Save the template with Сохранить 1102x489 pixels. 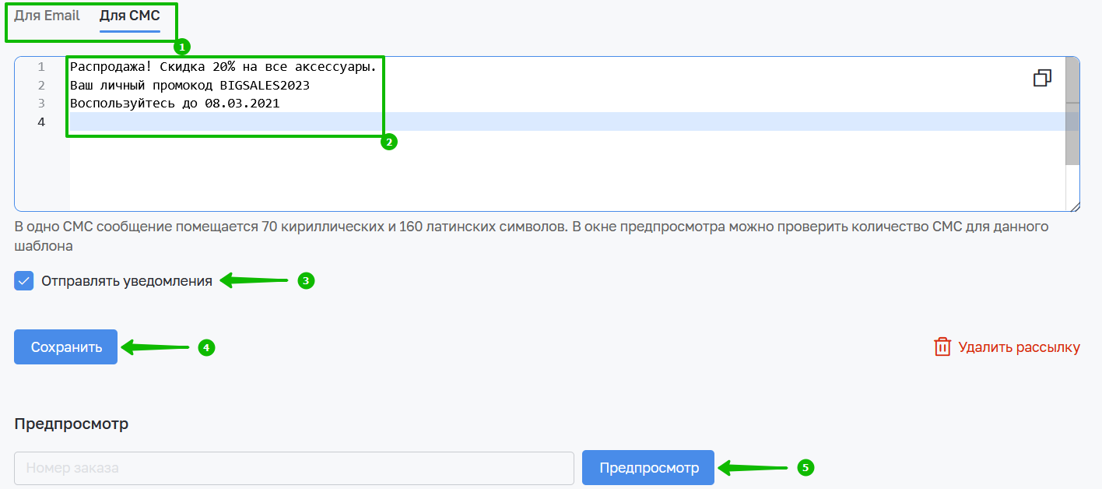66,347
